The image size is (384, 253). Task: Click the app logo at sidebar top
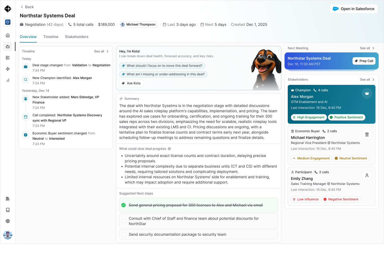[8, 9]
